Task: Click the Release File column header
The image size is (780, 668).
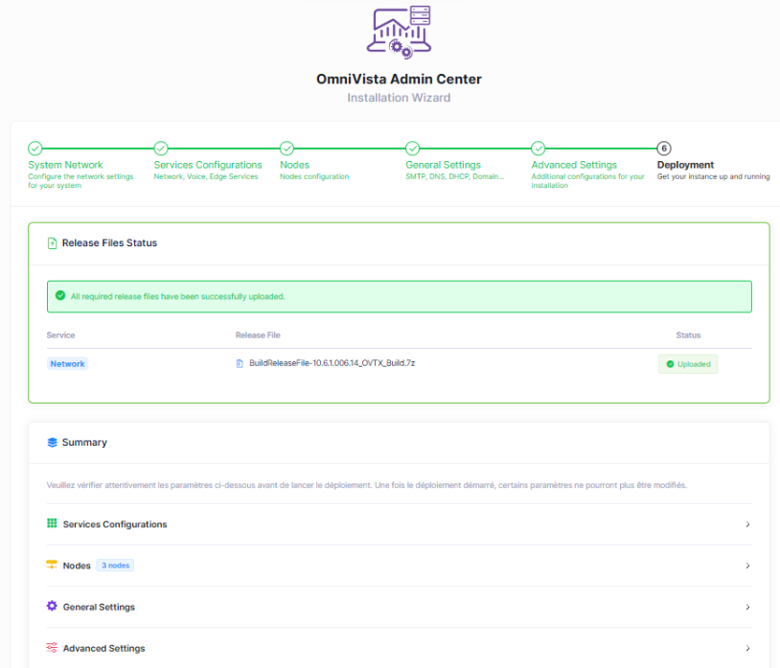Action: coord(258,335)
